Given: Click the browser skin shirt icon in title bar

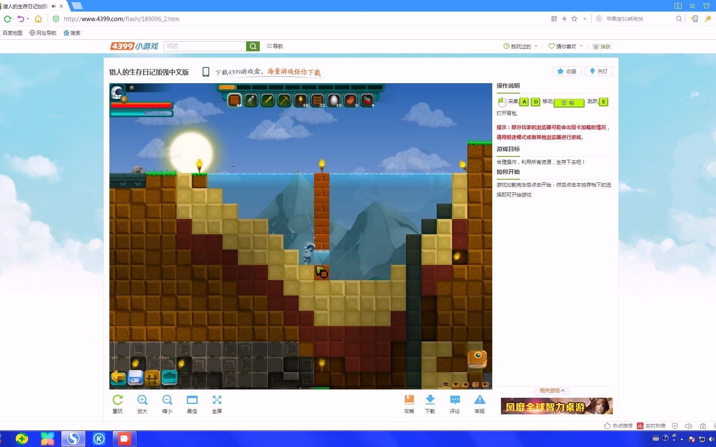Looking at the screenshot, I should coord(706,6).
